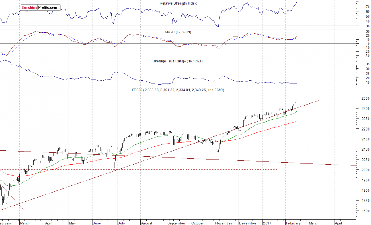The image size is (371, 225).
Task: Click the SunshineProfits.com logo
Action: (x=39, y=7)
